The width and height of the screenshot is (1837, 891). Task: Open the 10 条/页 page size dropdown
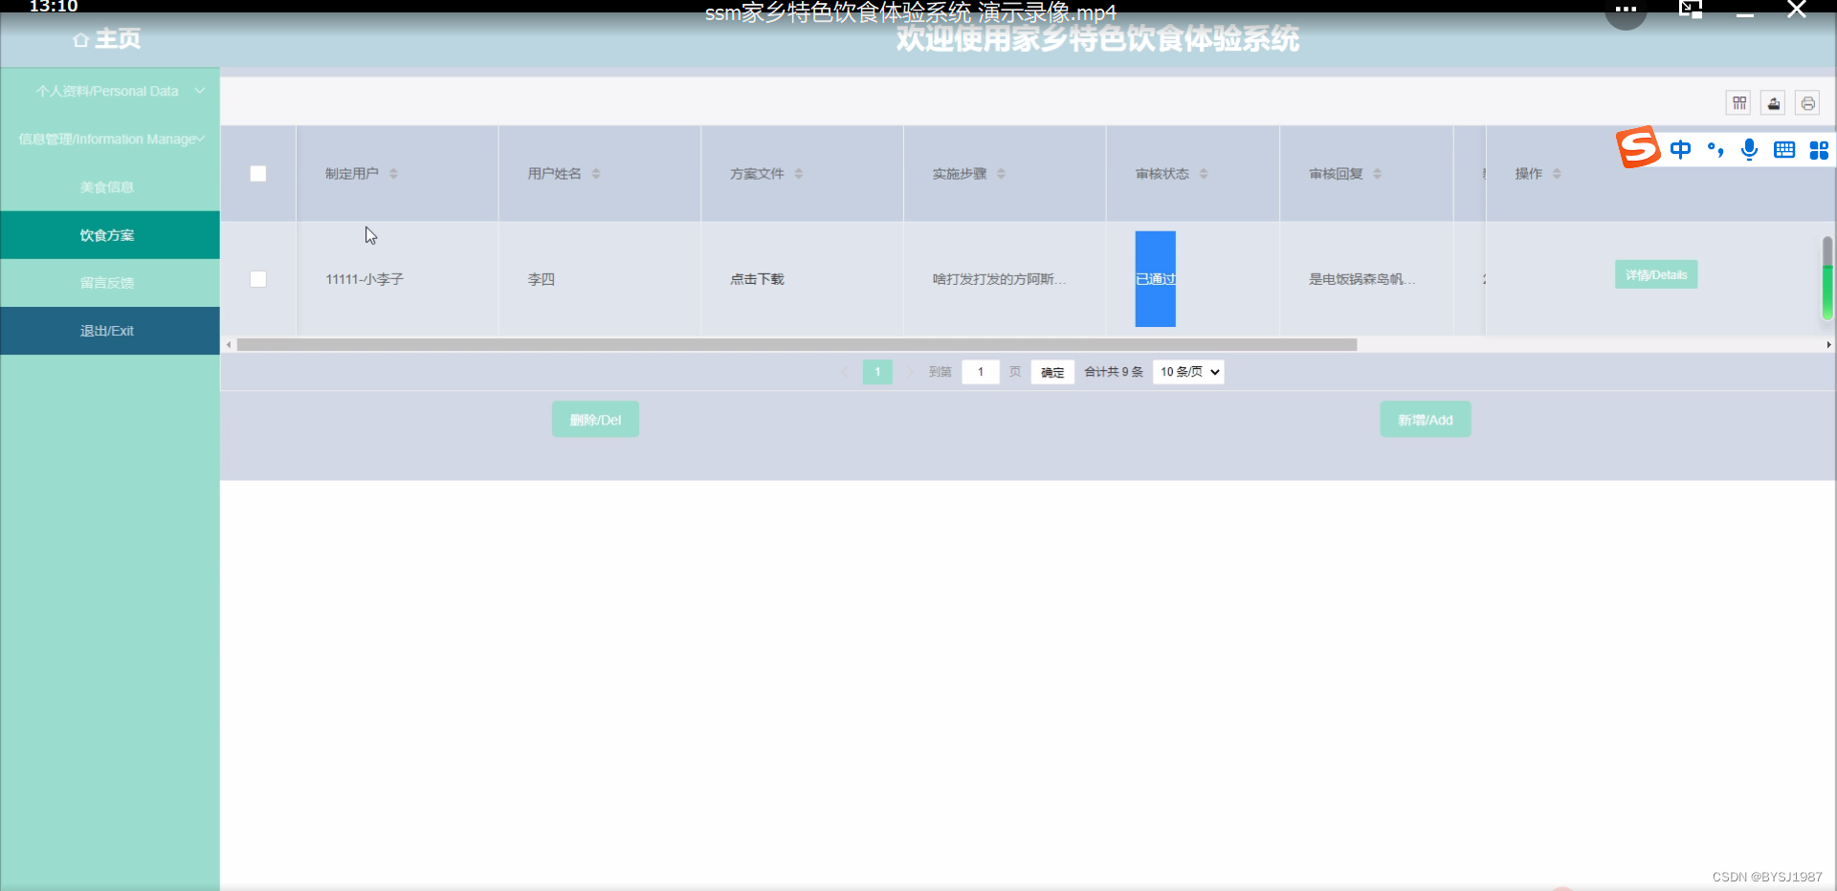click(x=1188, y=372)
